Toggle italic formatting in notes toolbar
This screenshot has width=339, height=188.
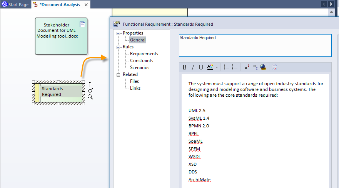[193, 68]
